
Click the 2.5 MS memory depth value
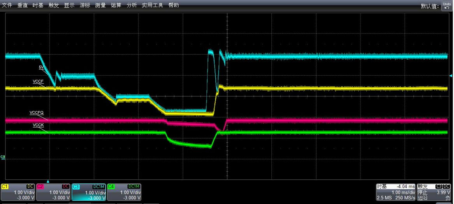384,198
